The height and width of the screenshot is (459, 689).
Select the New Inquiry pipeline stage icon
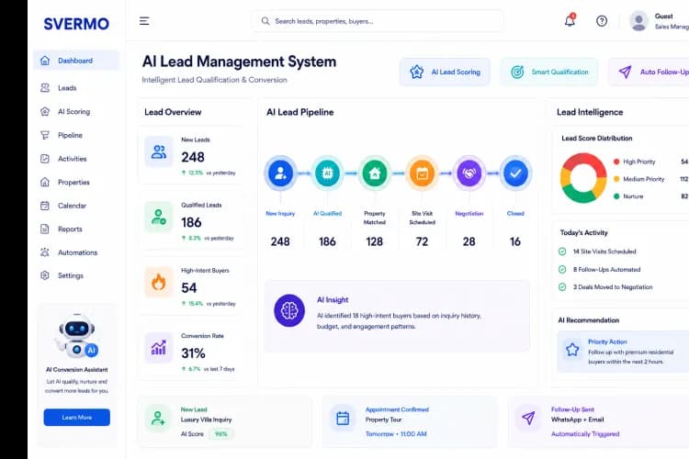(x=280, y=174)
